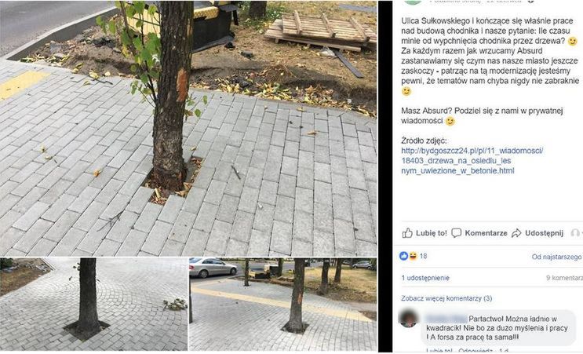The height and width of the screenshot is (354, 583).
Task: Click the Udostępnij button
Action: 537,233
